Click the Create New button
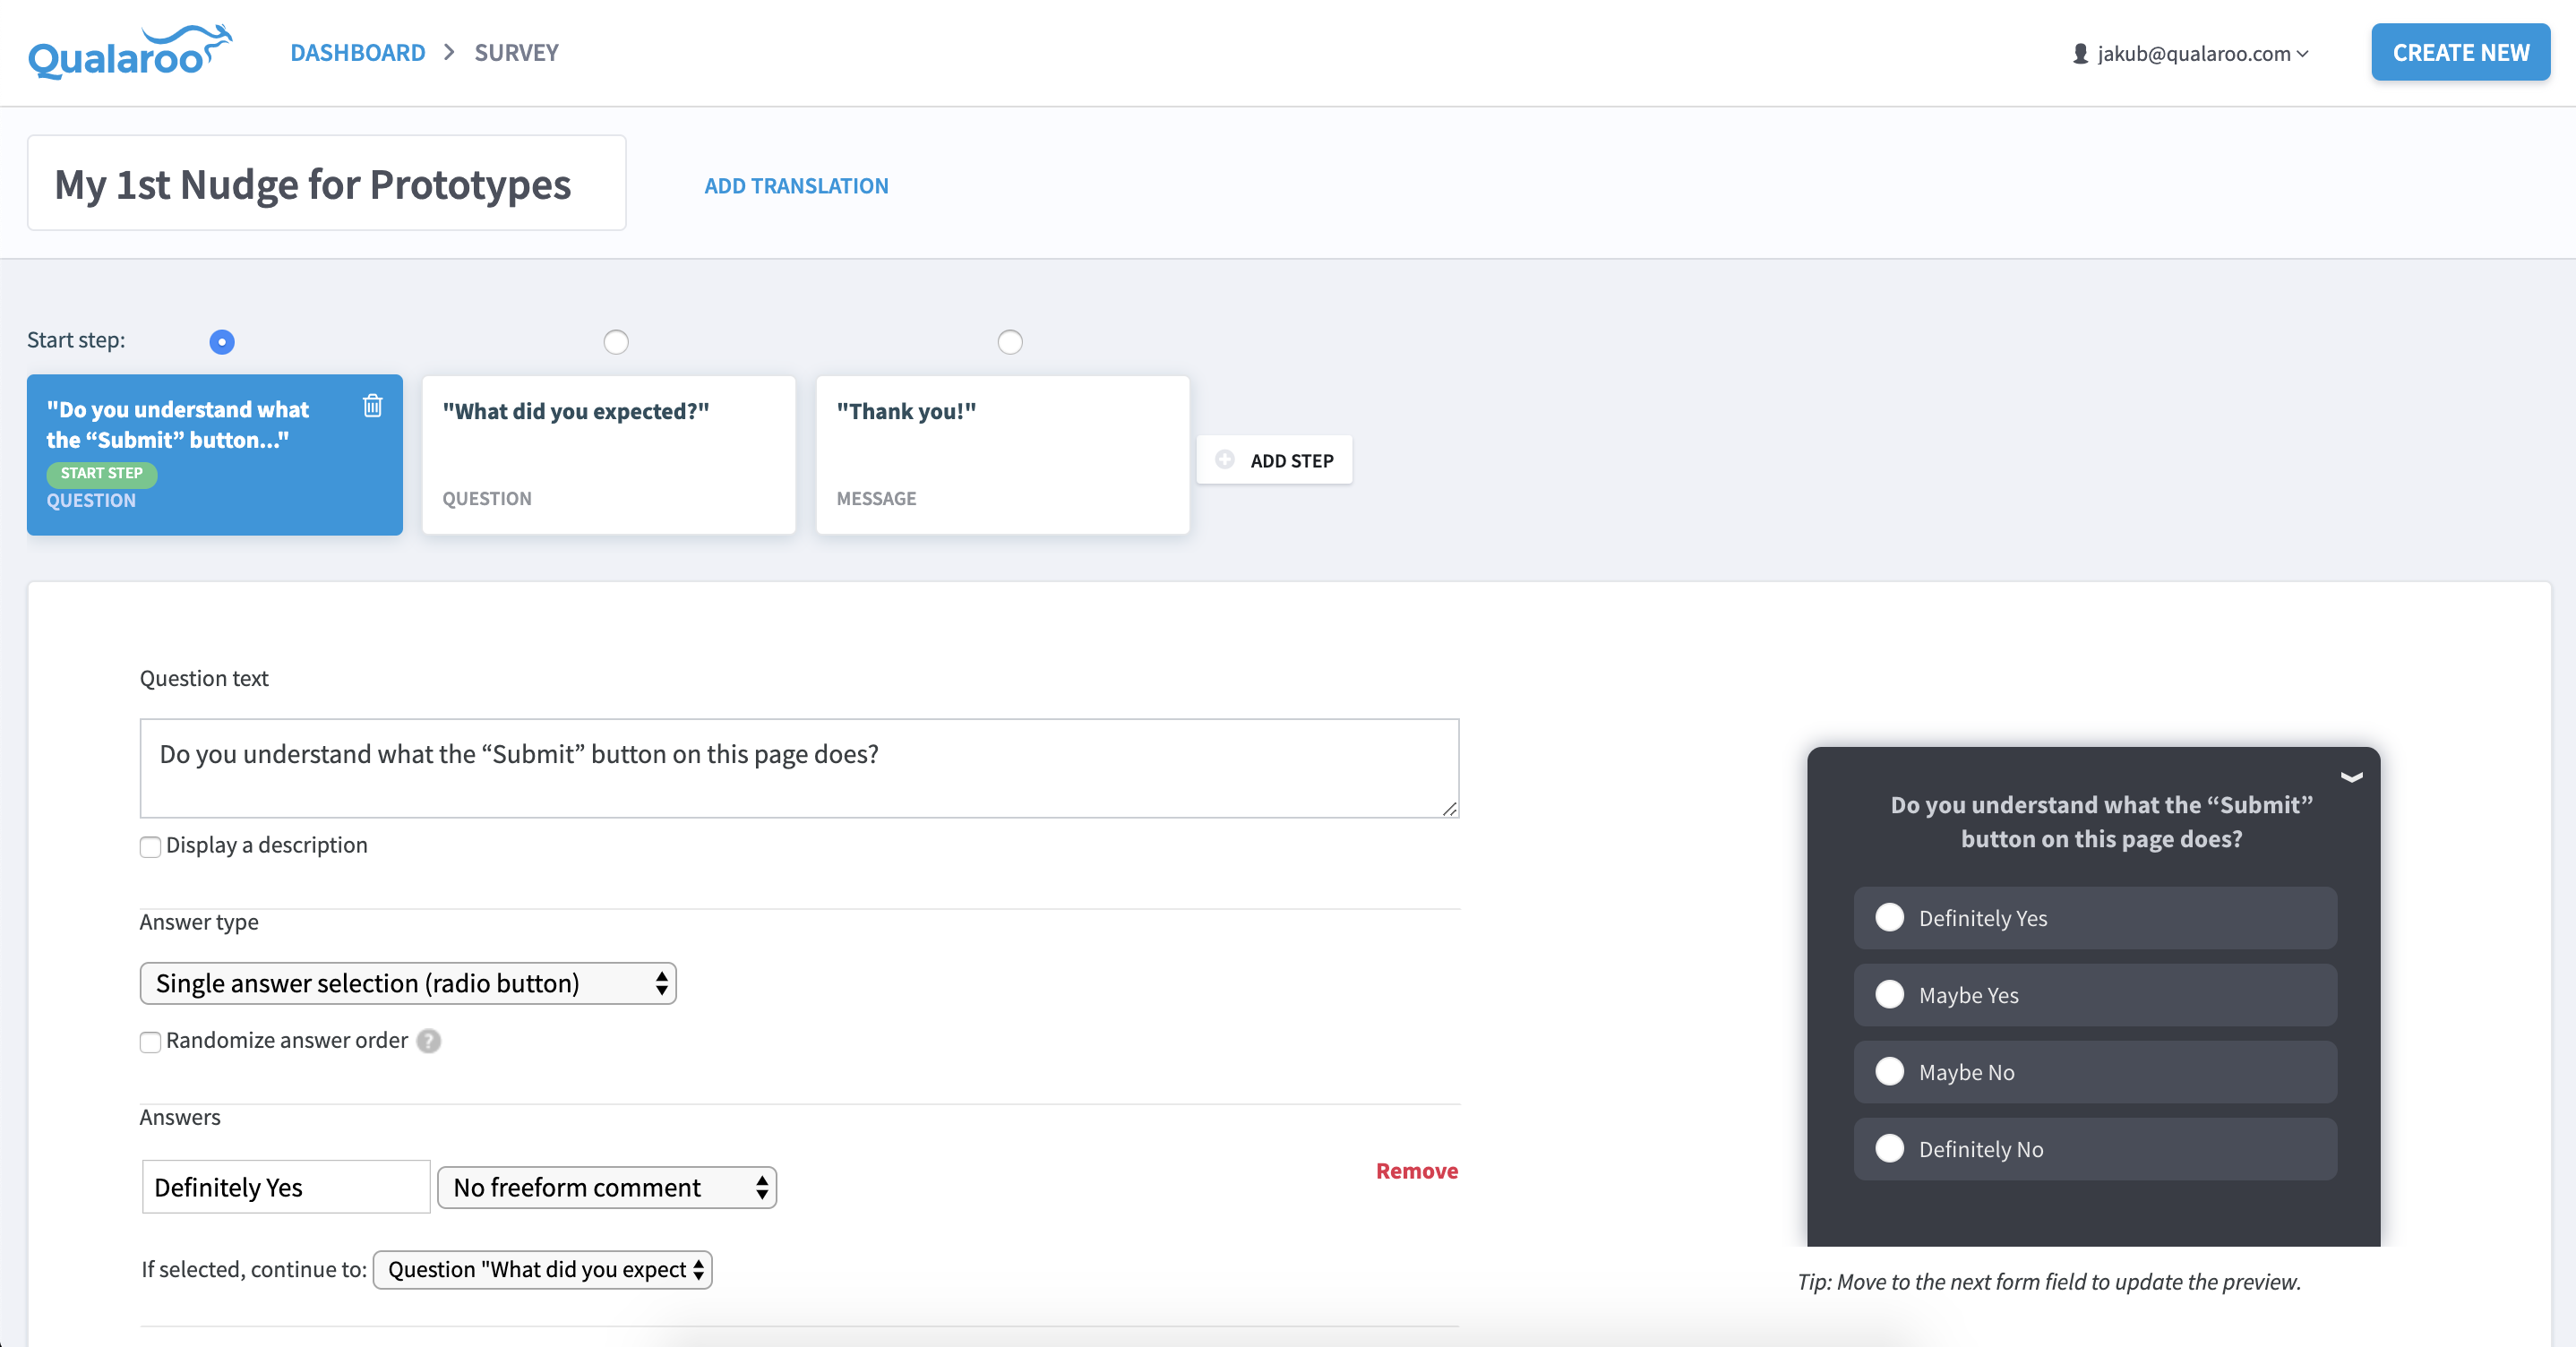This screenshot has width=2576, height=1347. click(2460, 52)
